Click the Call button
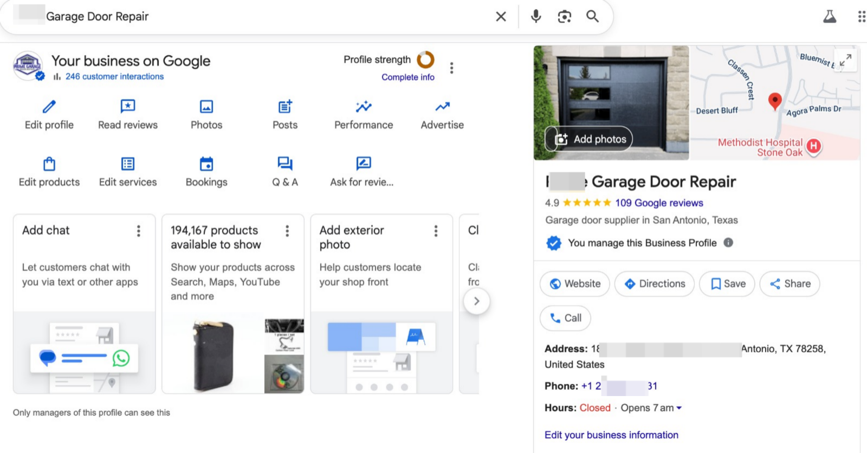The image size is (867, 453). coord(565,318)
